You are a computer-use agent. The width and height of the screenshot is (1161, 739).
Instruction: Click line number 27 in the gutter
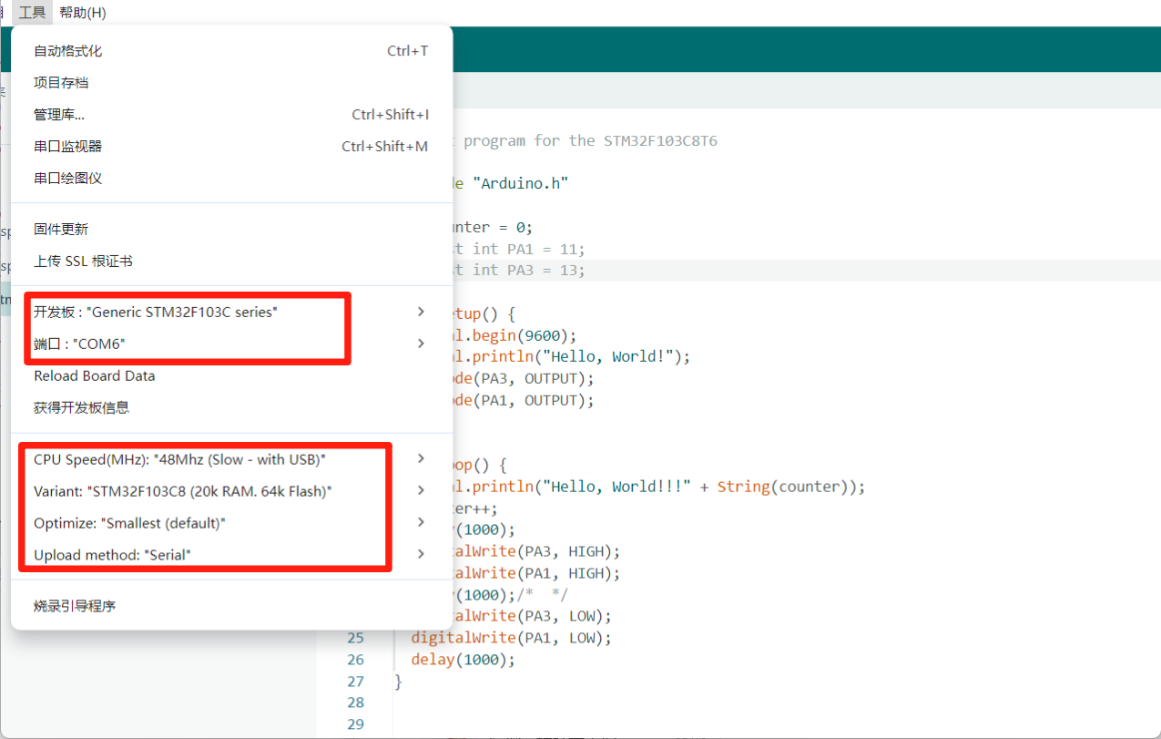[355, 681]
